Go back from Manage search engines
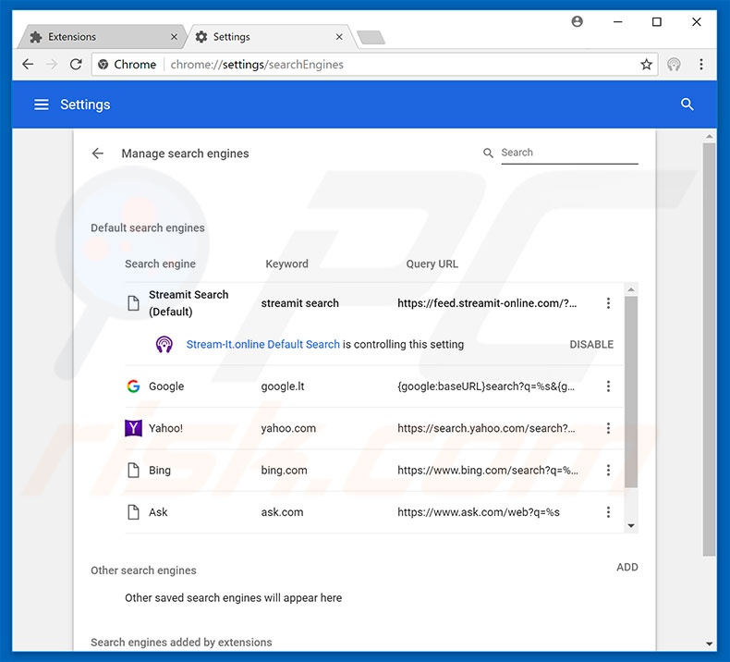 pos(97,153)
